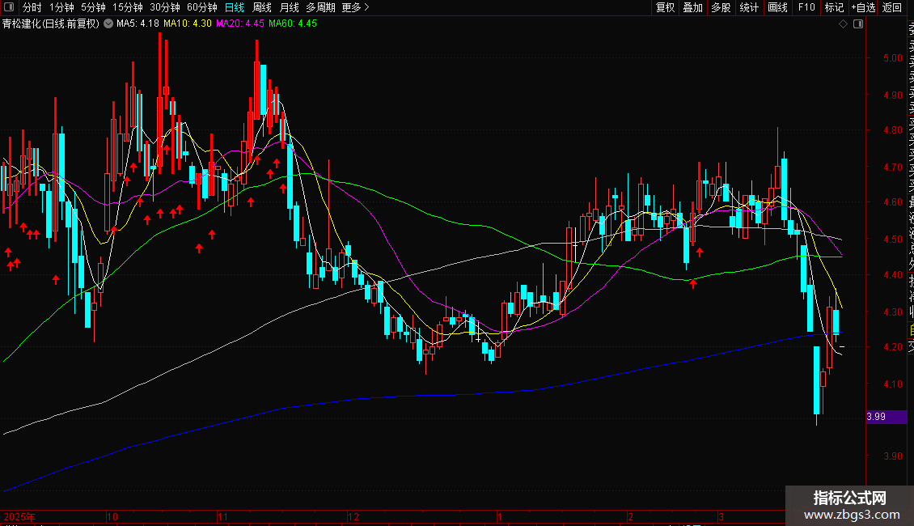Open 多周期 multi-period view
This screenshot has width=914, height=526.
pos(320,7)
